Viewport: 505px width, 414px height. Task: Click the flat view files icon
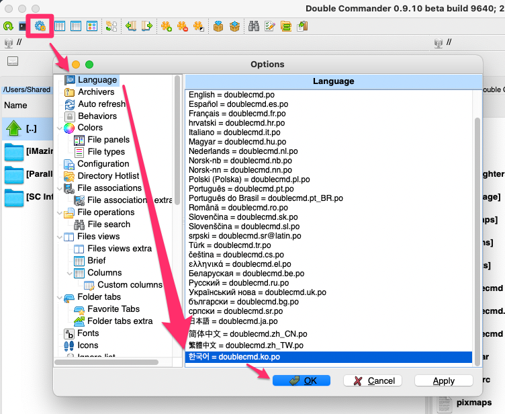pyautogui.click(x=111, y=26)
